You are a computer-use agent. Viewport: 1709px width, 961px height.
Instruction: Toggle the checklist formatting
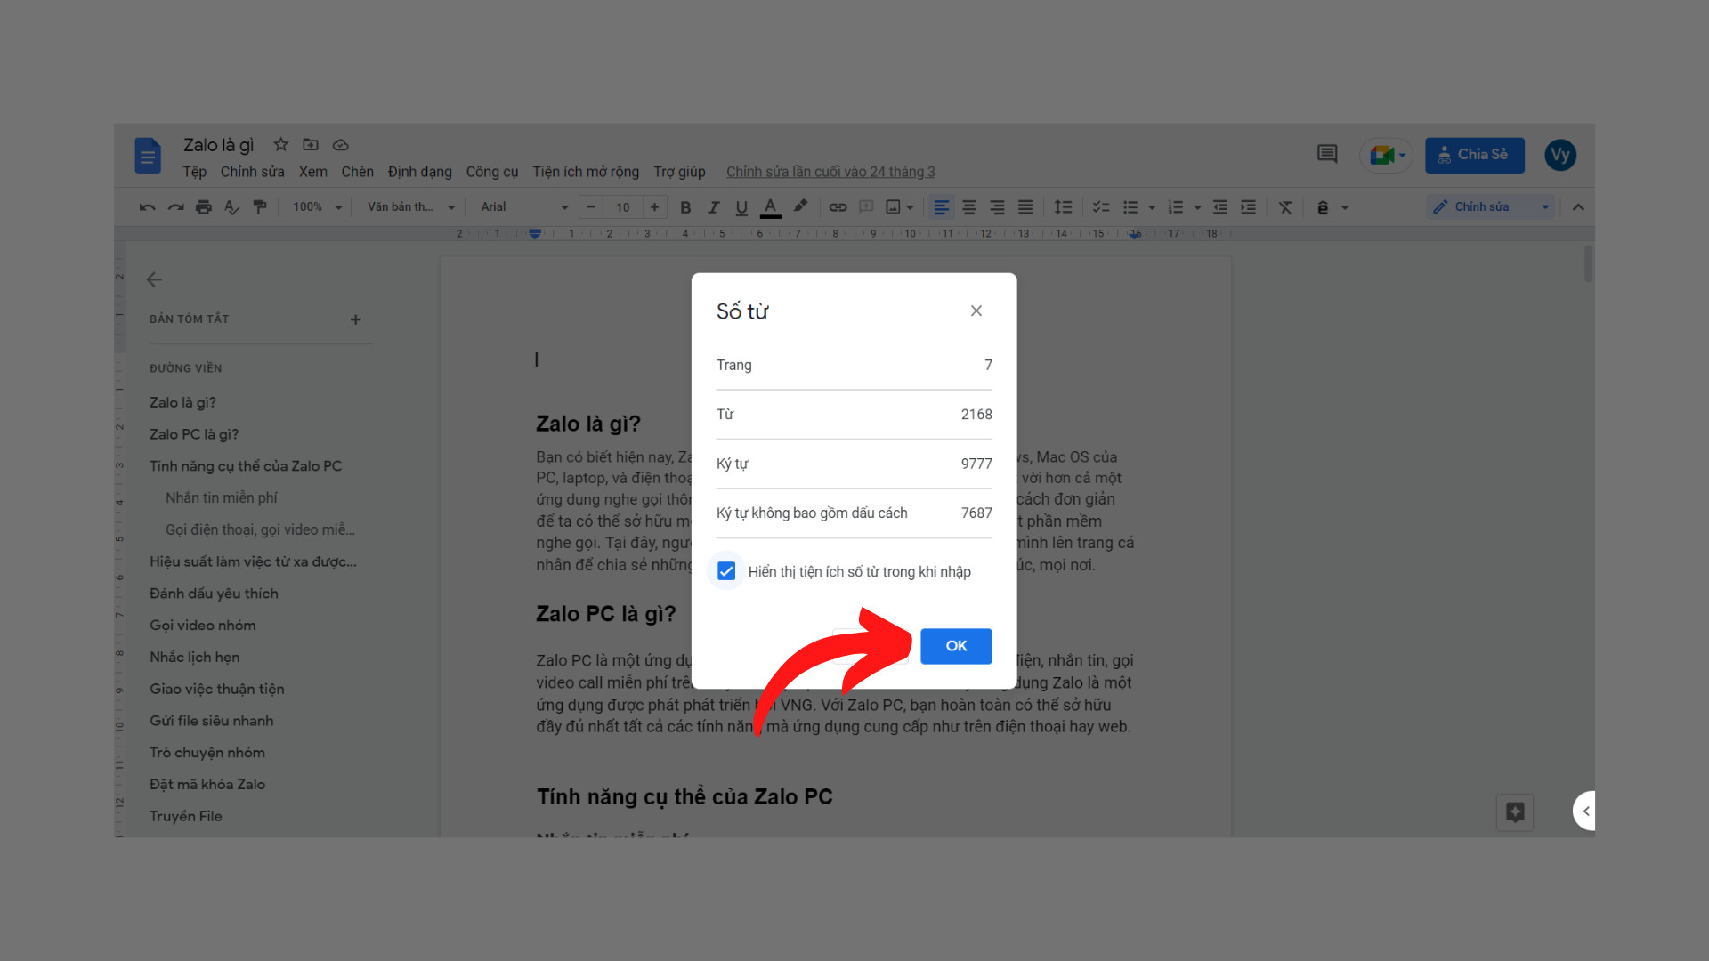(1101, 206)
